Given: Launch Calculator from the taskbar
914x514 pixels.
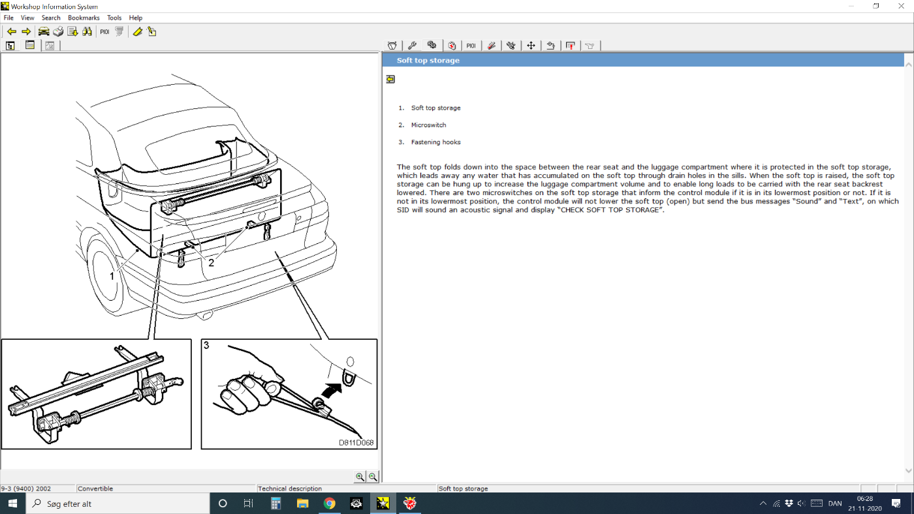Looking at the screenshot, I should tap(276, 504).
